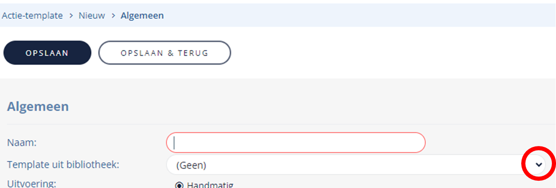Image resolution: width=556 pixels, height=188 pixels.
Task: Go to Actie-template in the breadcrumb
Action: pos(32,16)
